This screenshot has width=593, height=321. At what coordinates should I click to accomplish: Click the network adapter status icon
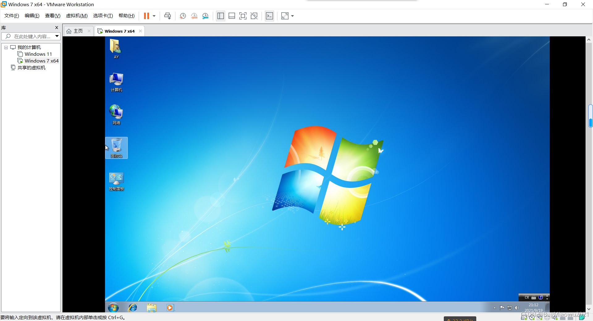click(x=540, y=318)
